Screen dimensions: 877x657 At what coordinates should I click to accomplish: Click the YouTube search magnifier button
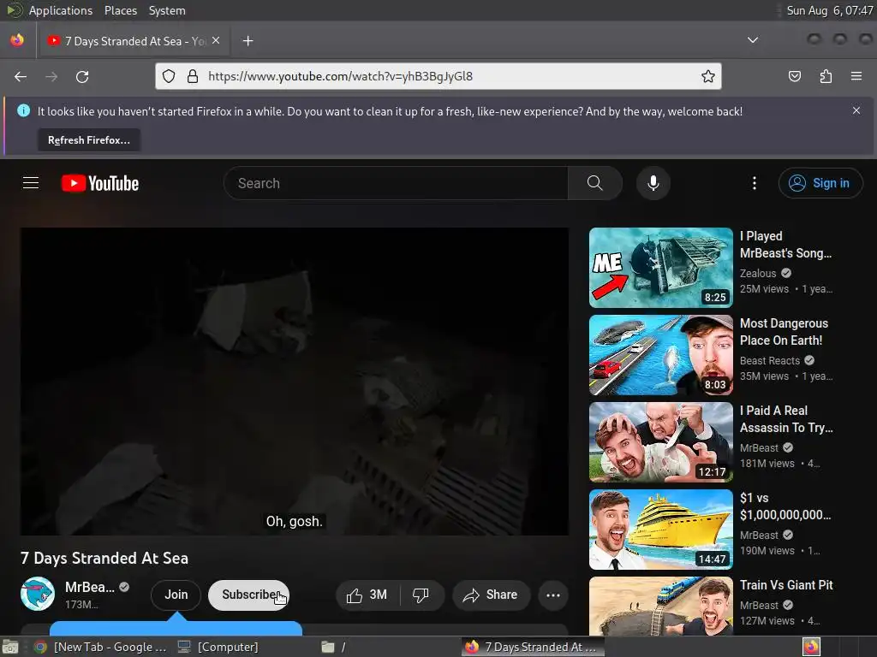(x=594, y=183)
